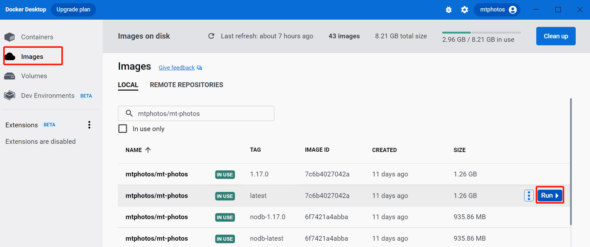The height and width of the screenshot is (247, 590).
Task: Run the latest mt-photos image
Action: (x=550, y=195)
